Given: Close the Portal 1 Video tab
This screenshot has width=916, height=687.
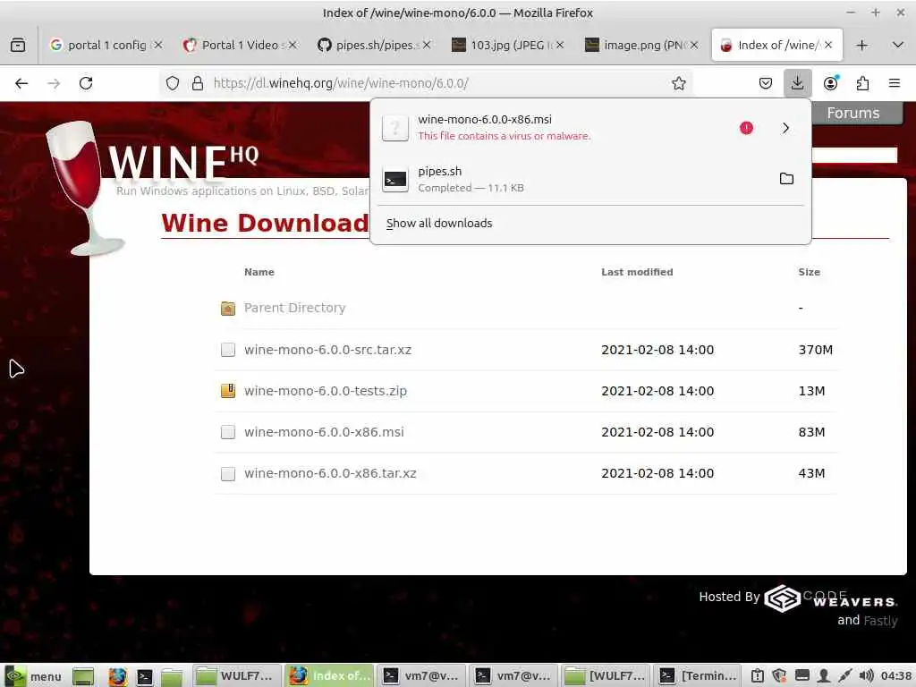Looking at the screenshot, I should pyautogui.click(x=293, y=45).
